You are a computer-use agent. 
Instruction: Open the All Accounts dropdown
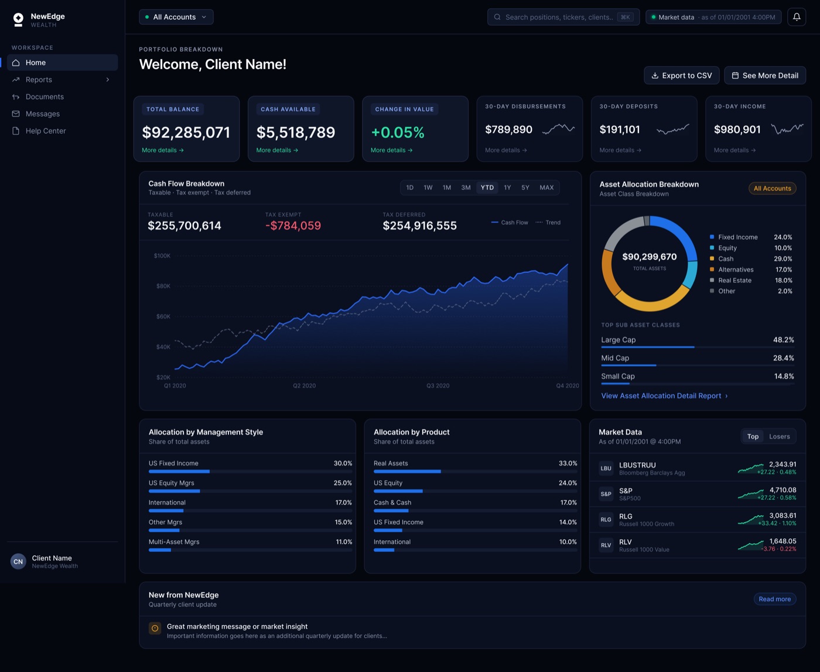[176, 17]
